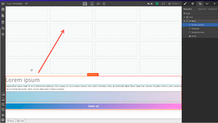
Task: Open the CMS Collections panel
Action: coord(3,22)
